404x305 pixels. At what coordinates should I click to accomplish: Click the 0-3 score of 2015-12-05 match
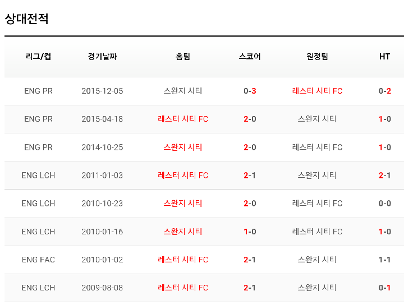pyautogui.click(x=250, y=91)
